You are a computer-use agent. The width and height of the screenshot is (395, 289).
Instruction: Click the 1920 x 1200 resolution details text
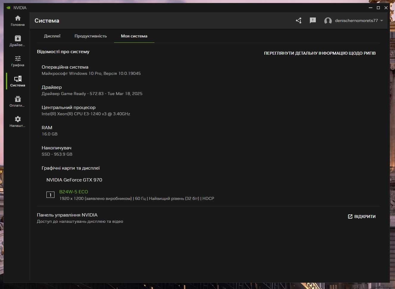tap(137, 198)
